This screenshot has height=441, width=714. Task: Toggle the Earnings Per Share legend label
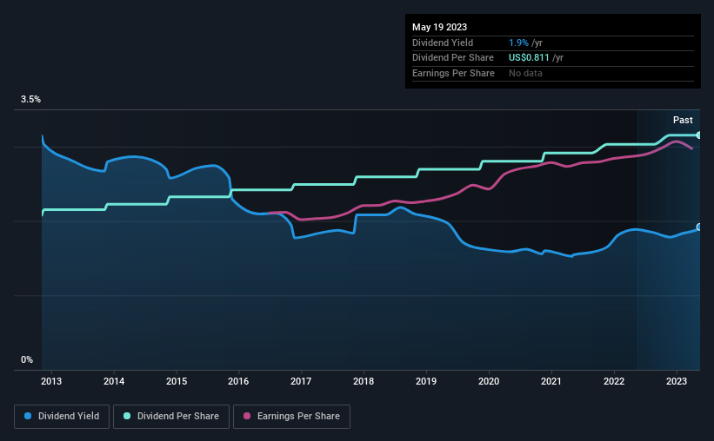tap(297, 417)
